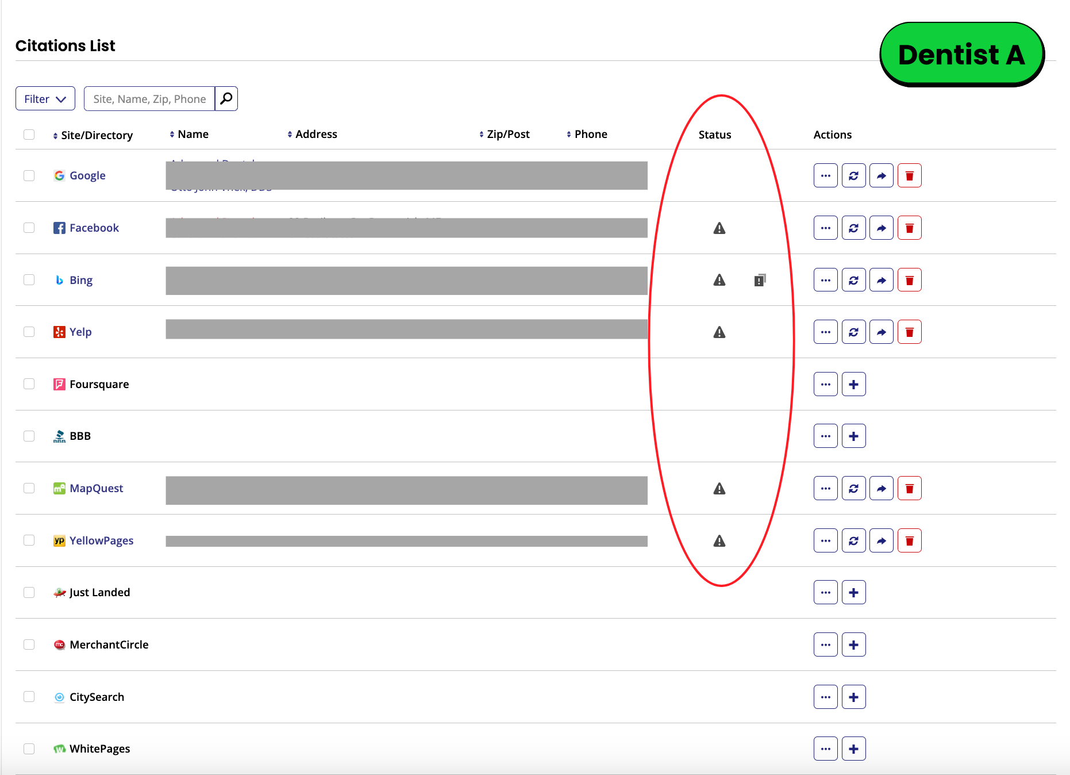Expand the ellipsis menu for MerchantCircle
The image size is (1070, 775).
tap(825, 644)
